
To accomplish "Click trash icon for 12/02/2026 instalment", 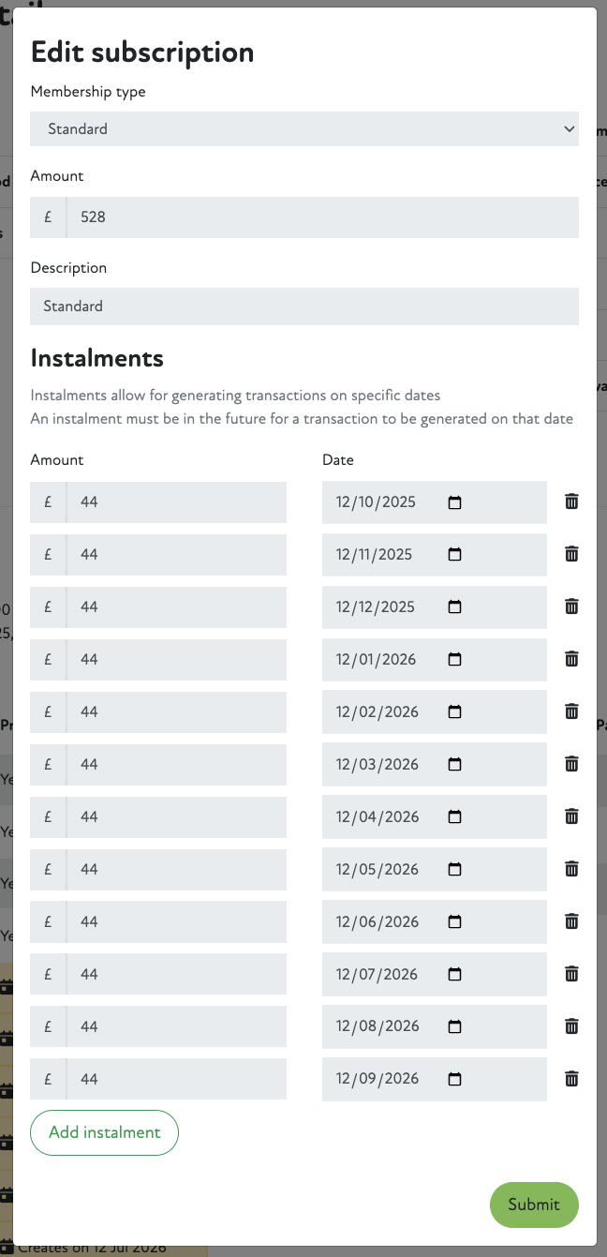I will click(x=571, y=711).
